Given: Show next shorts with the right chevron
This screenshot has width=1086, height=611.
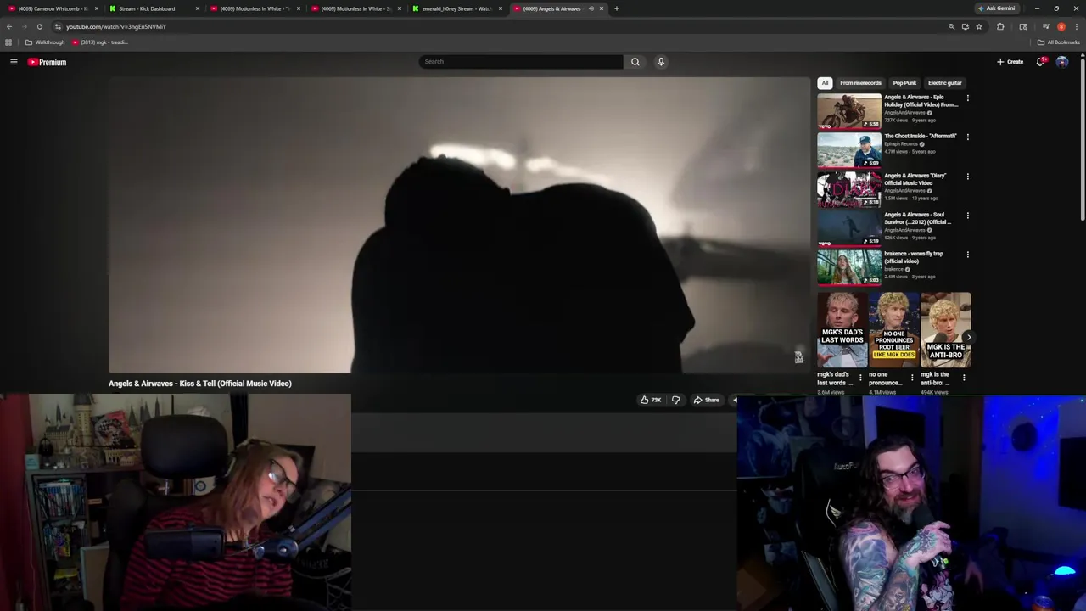Looking at the screenshot, I should [x=968, y=337].
